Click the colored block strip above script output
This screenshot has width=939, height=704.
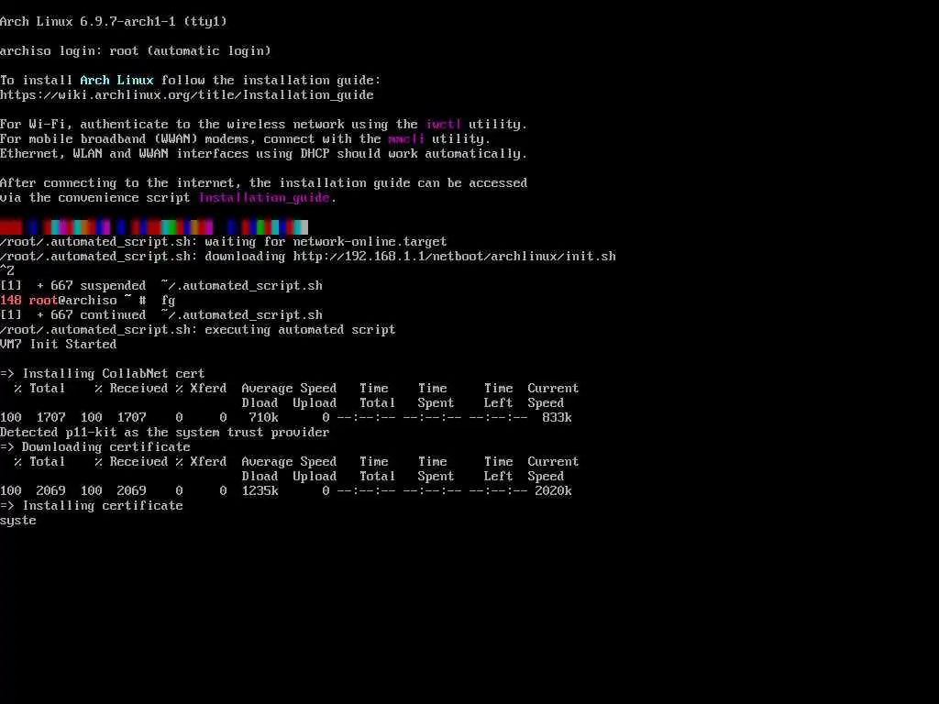coord(154,227)
